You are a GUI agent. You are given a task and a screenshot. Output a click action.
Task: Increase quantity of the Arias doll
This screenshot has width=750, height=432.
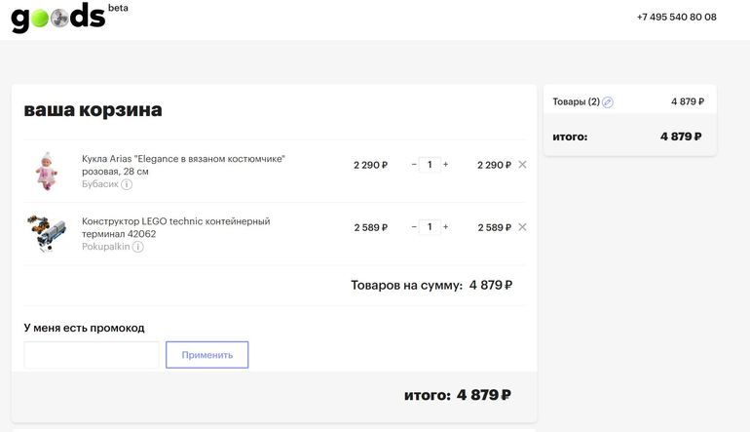point(446,165)
